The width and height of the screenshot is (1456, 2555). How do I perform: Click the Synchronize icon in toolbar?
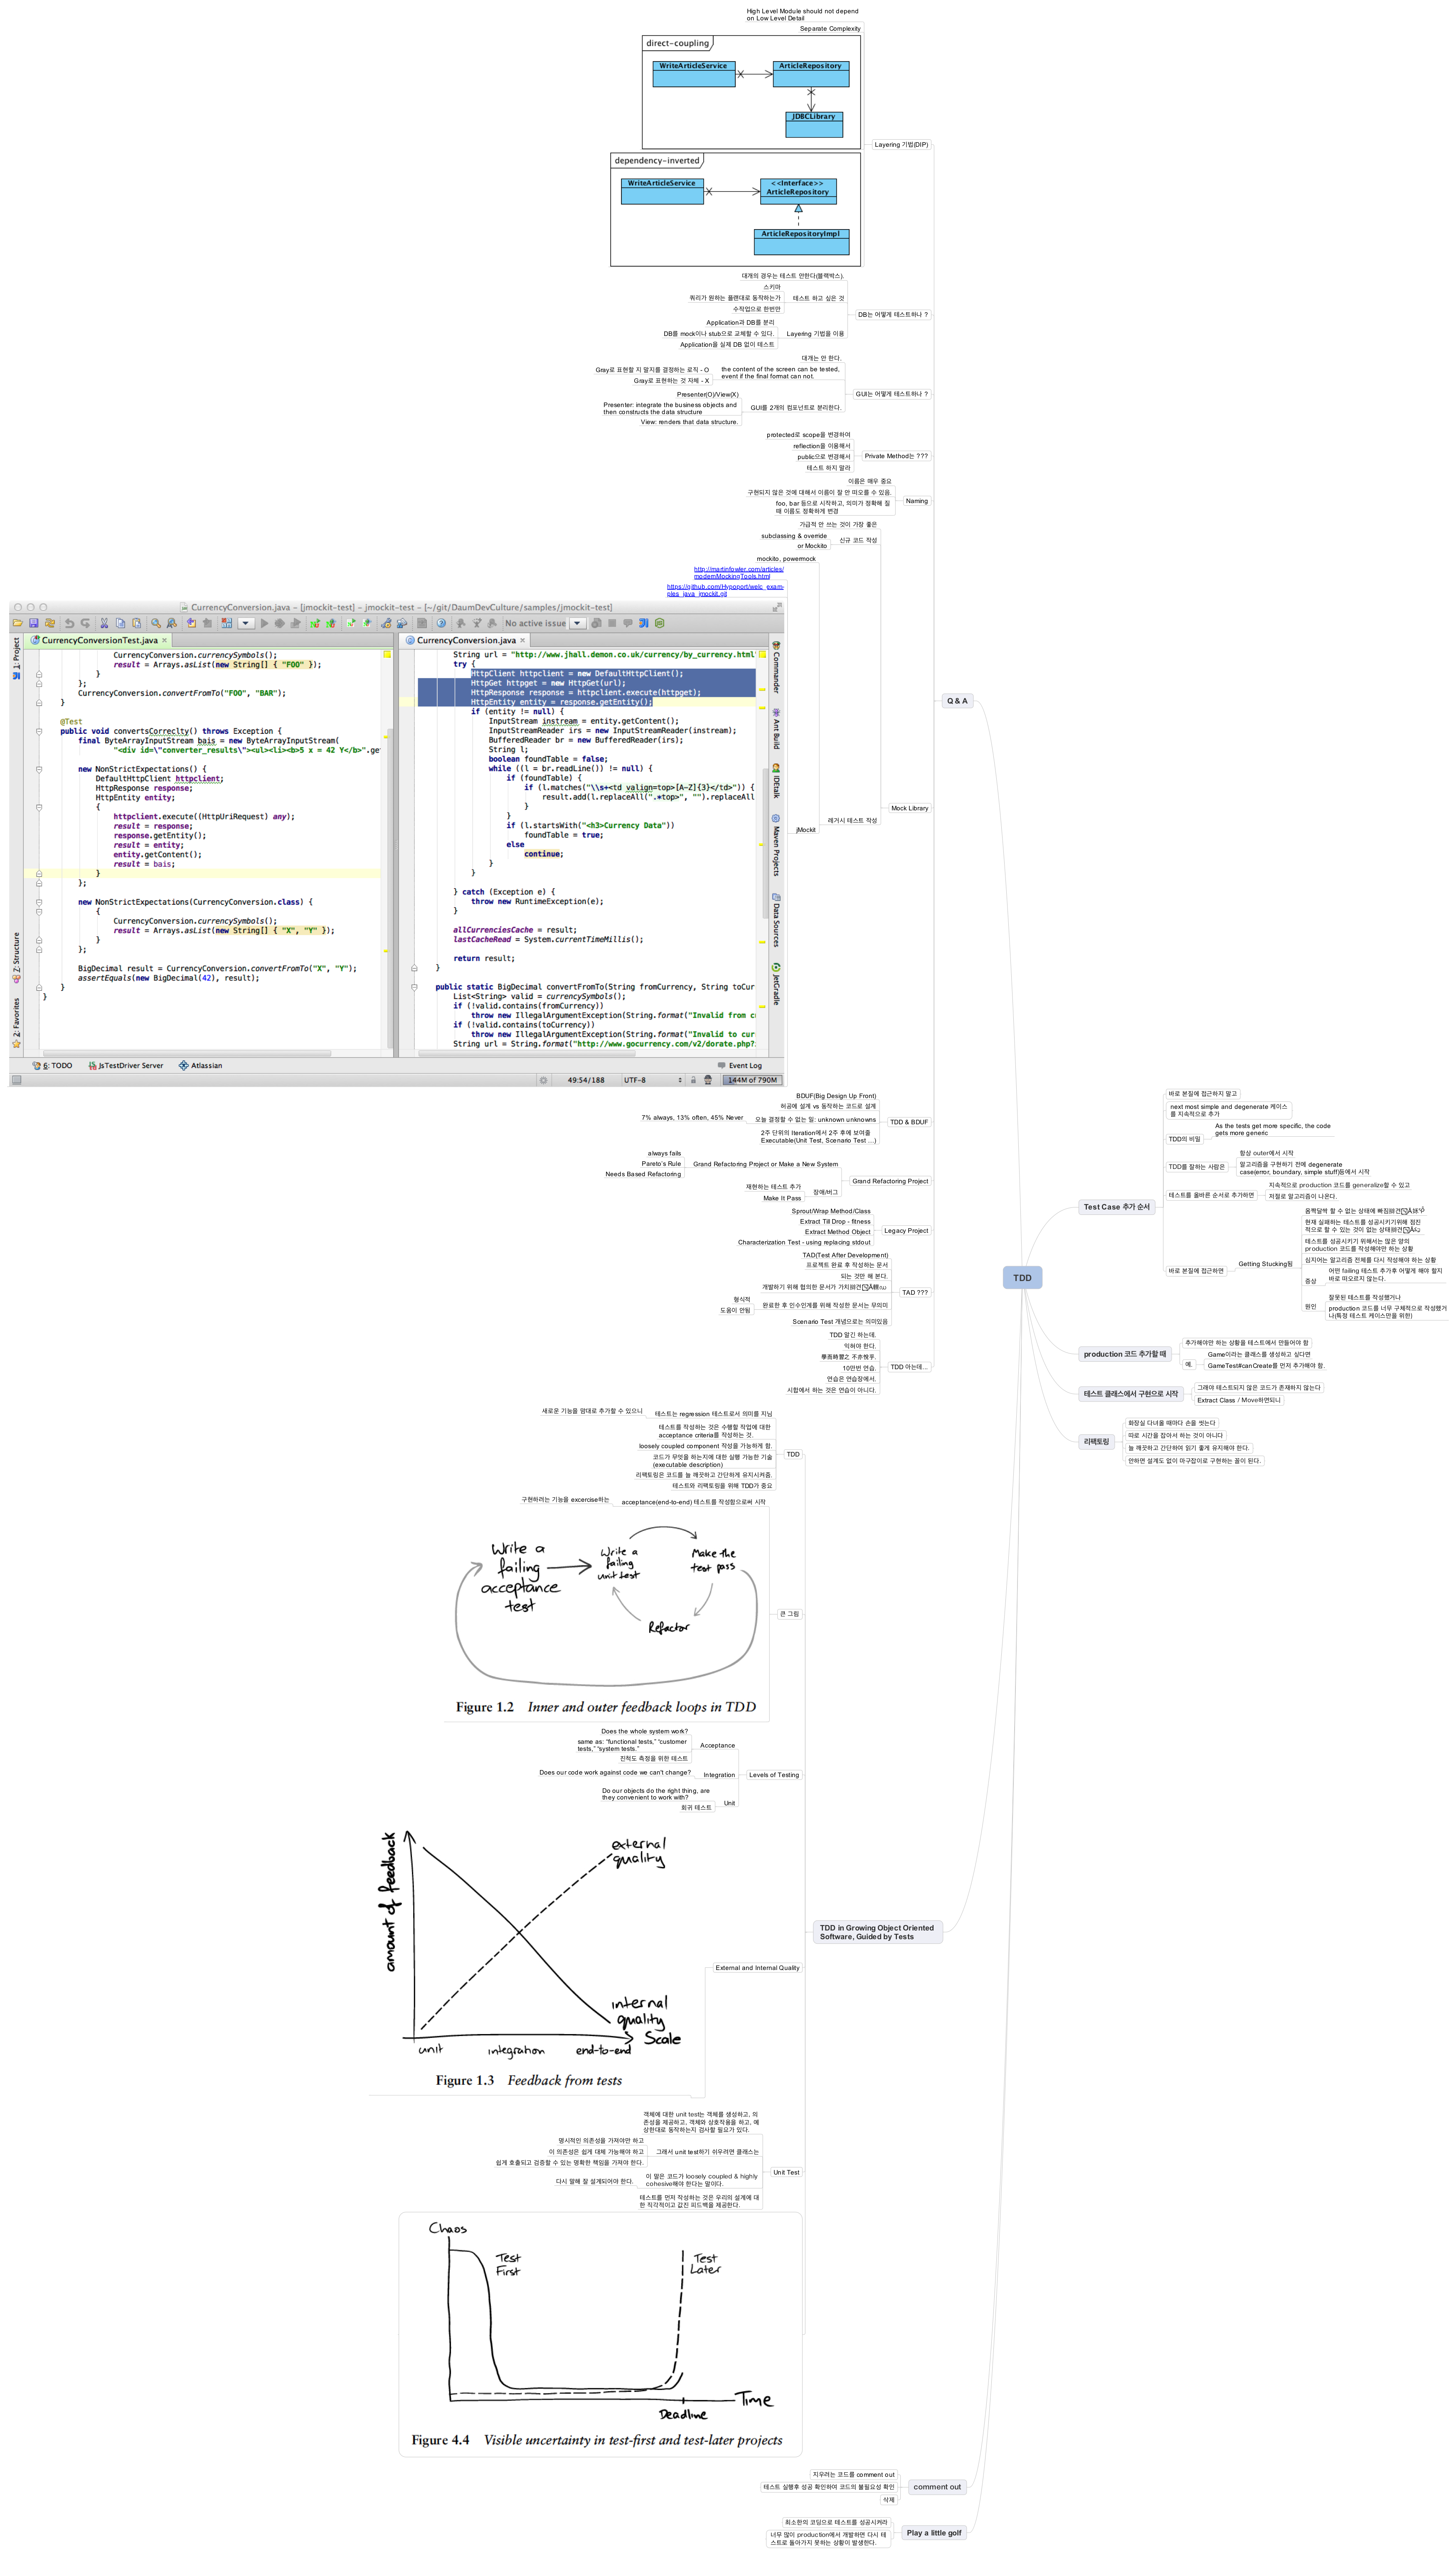click(49, 623)
